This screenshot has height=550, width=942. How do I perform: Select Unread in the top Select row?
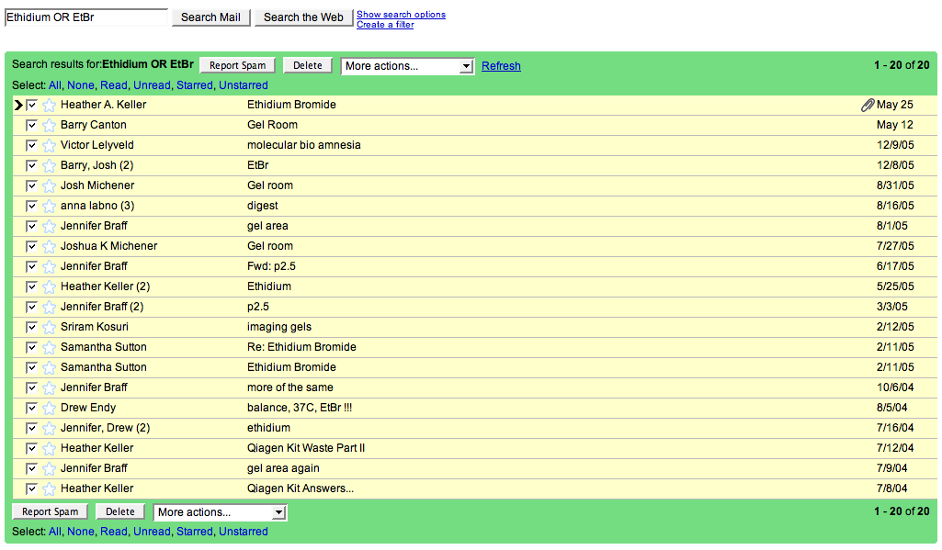point(152,85)
